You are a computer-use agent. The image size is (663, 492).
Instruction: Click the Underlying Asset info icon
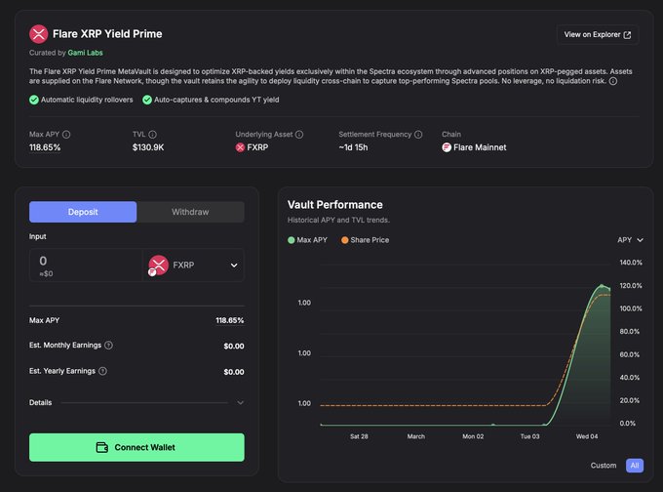pos(299,134)
